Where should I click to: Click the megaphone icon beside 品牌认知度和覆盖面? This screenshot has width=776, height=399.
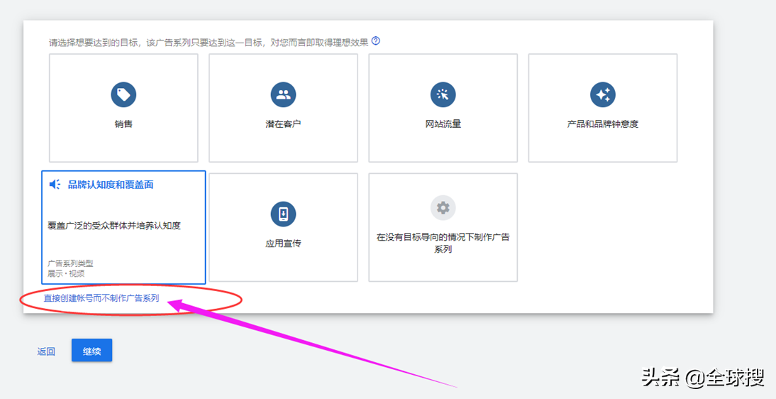(x=55, y=185)
